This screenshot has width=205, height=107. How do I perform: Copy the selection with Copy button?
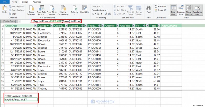tap(13, 14)
